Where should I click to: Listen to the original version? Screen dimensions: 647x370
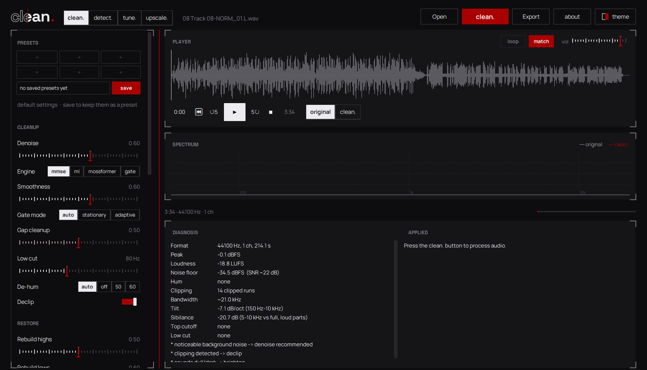(x=320, y=112)
